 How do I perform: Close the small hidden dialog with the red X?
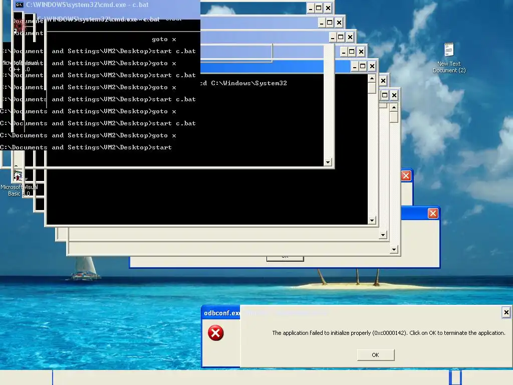[x=406, y=176]
